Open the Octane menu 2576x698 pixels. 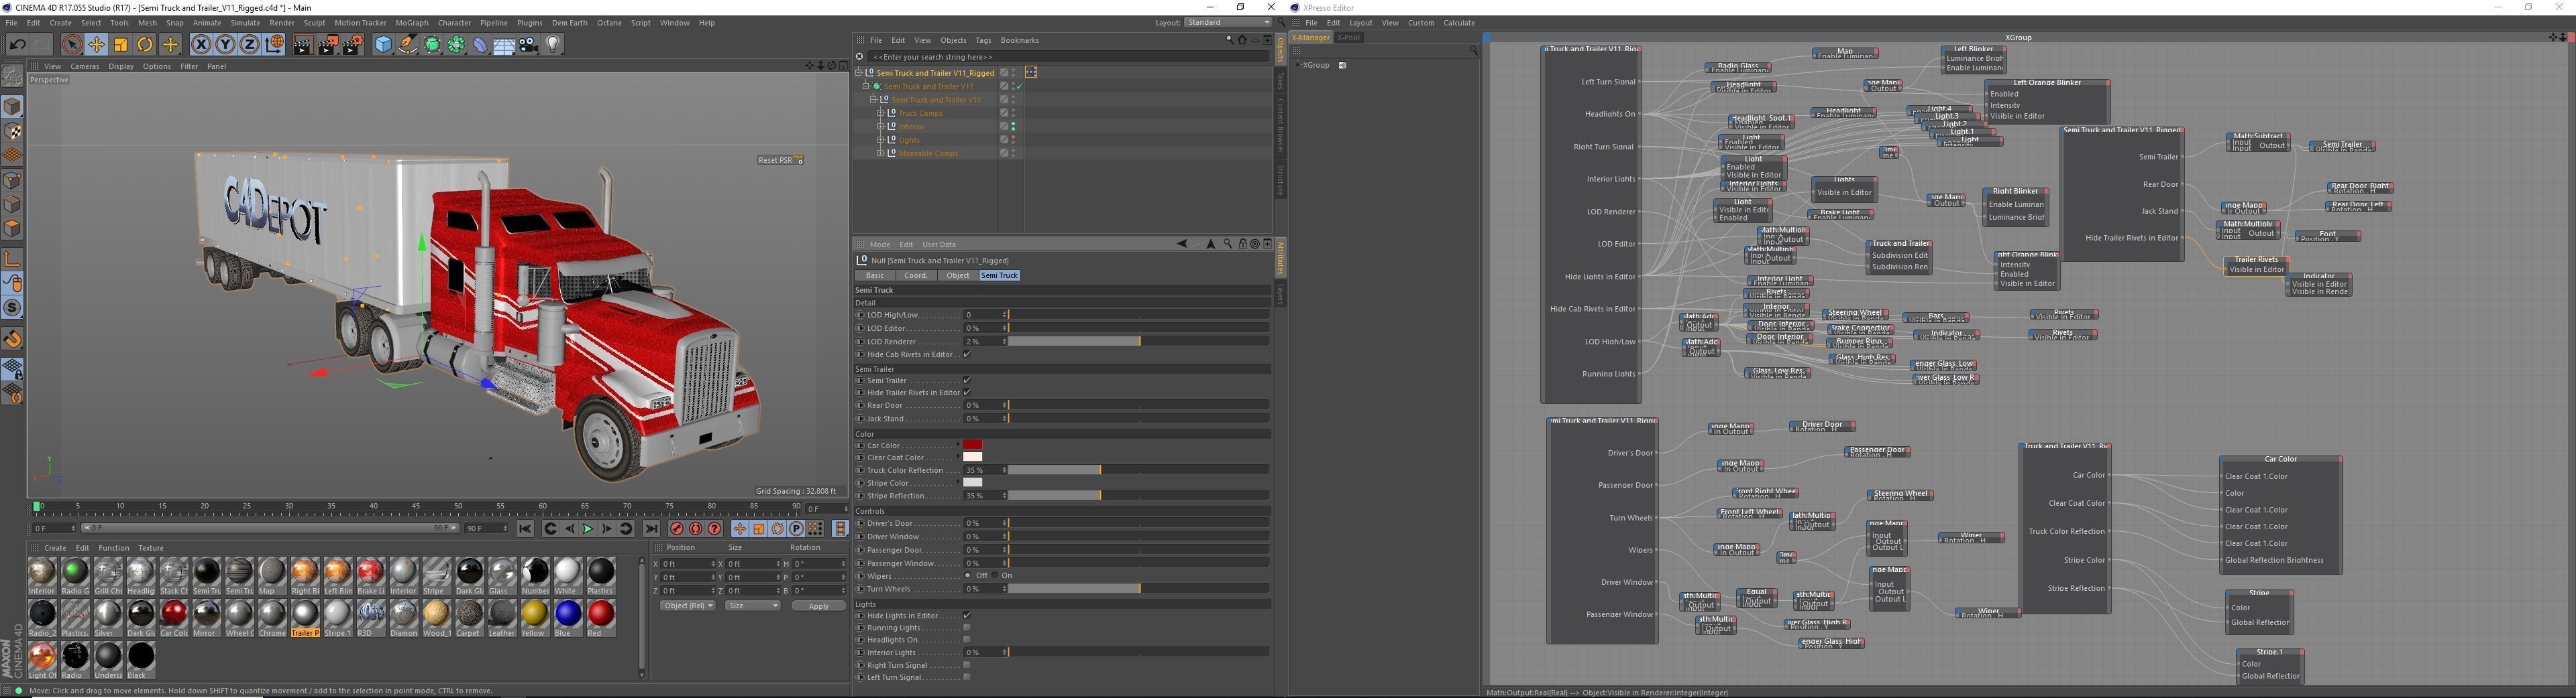click(609, 23)
